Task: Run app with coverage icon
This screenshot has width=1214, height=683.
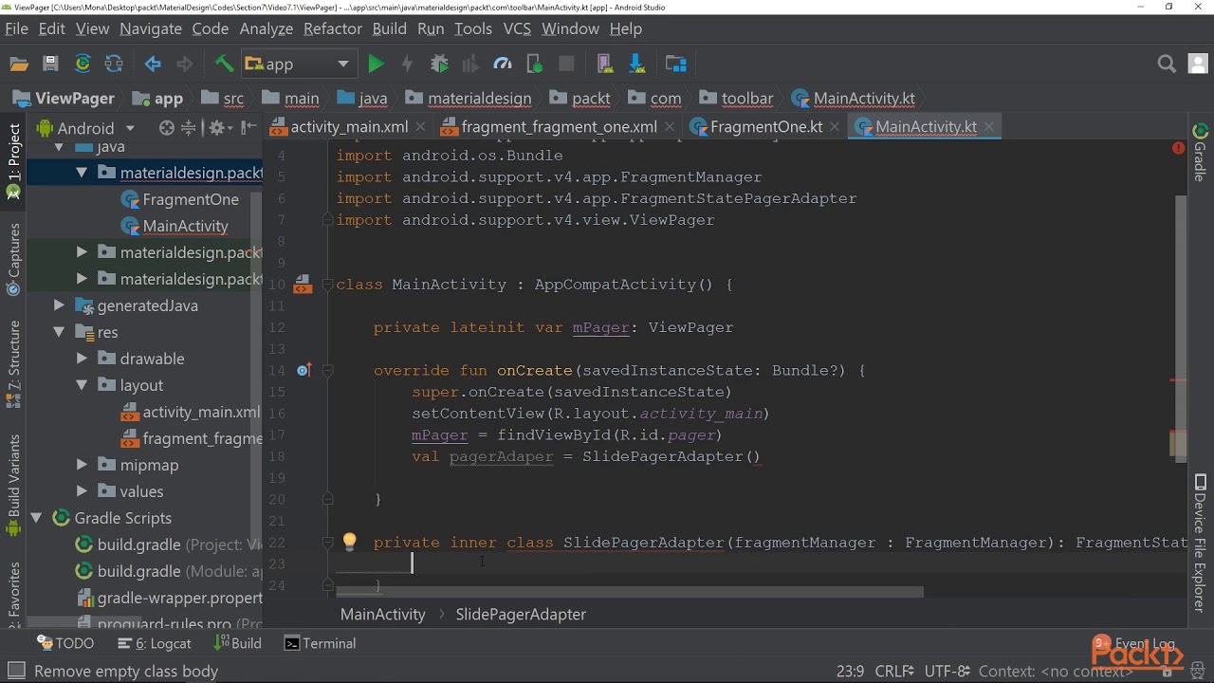Action: click(x=470, y=64)
